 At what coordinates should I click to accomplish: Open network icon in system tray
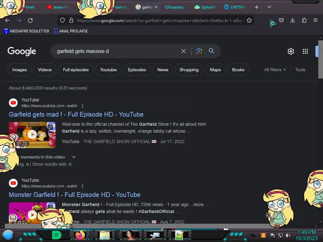pyautogui.click(x=280, y=235)
